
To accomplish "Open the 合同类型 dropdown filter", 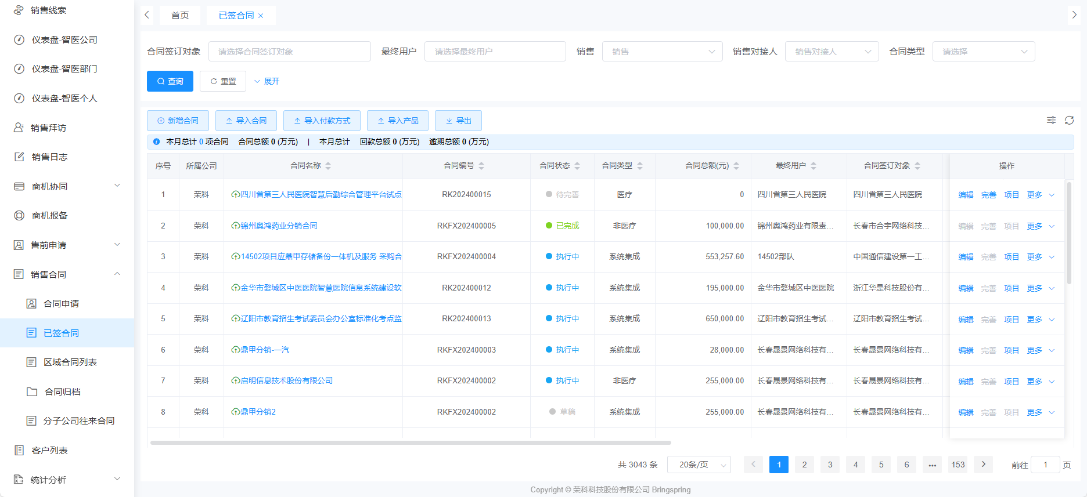I will click(x=983, y=52).
